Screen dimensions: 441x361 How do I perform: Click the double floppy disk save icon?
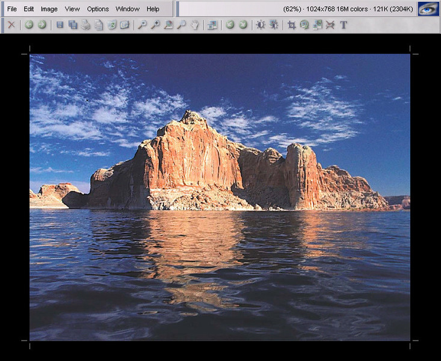73,25
